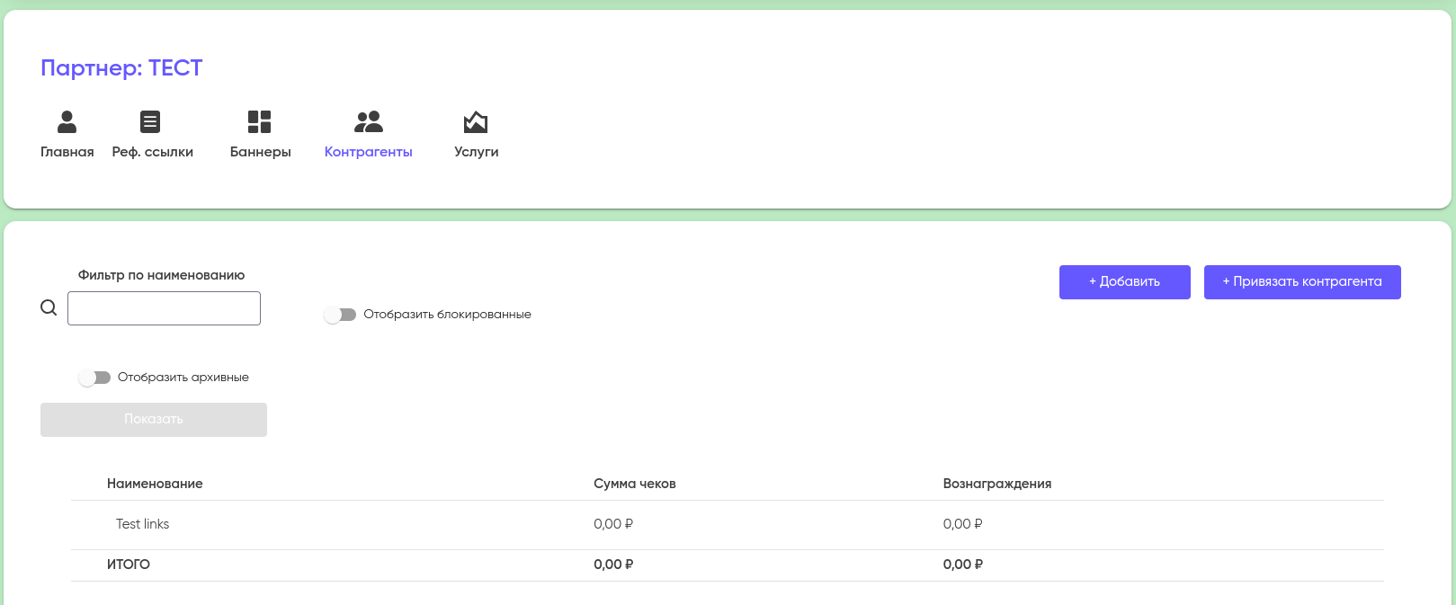Click the + Добавить button
The width and height of the screenshot is (1456, 605).
[x=1125, y=281]
